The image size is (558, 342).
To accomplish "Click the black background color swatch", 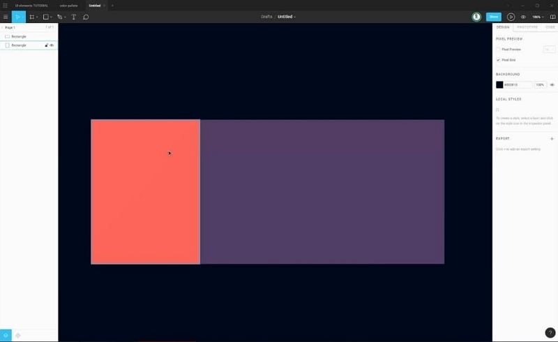I will (x=499, y=84).
